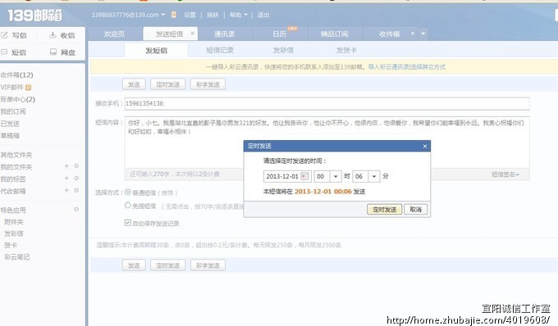This screenshot has height=326, width=558.
Task: Click the date field showing 2013-12-01
Action: click(x=287, y=176)
